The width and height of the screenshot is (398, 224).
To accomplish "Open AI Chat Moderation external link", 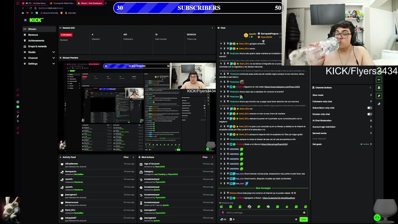I will pyautogui.click(x=371, y=120).
